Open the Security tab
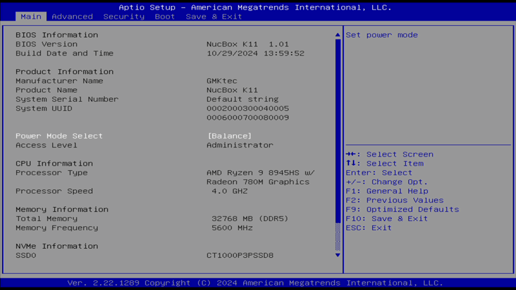Image resolution: width=516 pixels, height=290 pixels. point(124,17)
